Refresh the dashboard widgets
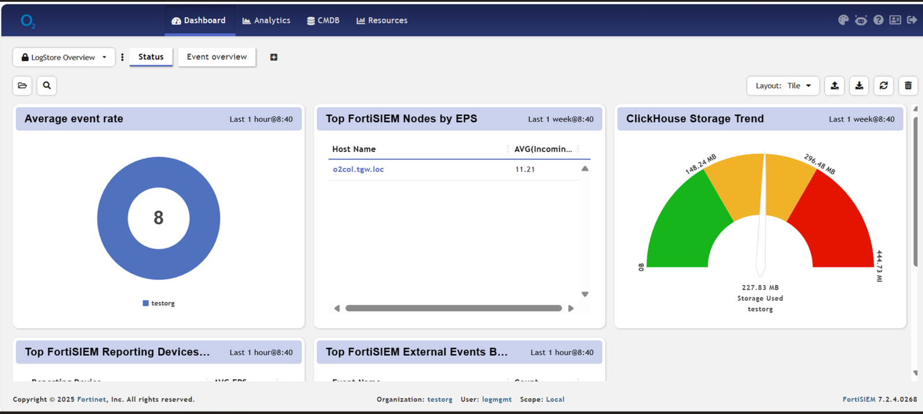Image resolution: width=923 pixels, height=414 pixels. point(883,86)
